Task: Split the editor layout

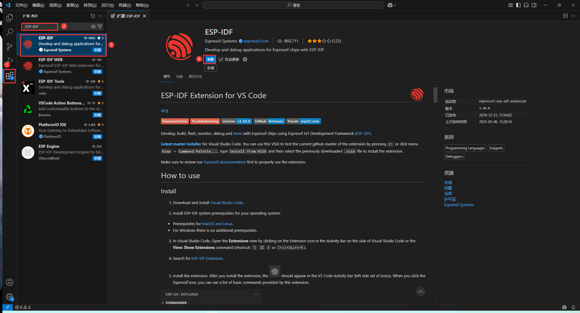Action: (565, 16)
